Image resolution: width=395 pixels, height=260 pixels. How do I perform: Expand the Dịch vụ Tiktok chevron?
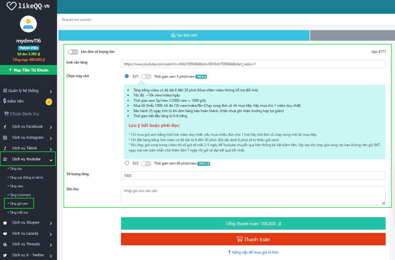click(x=51, y=149)
